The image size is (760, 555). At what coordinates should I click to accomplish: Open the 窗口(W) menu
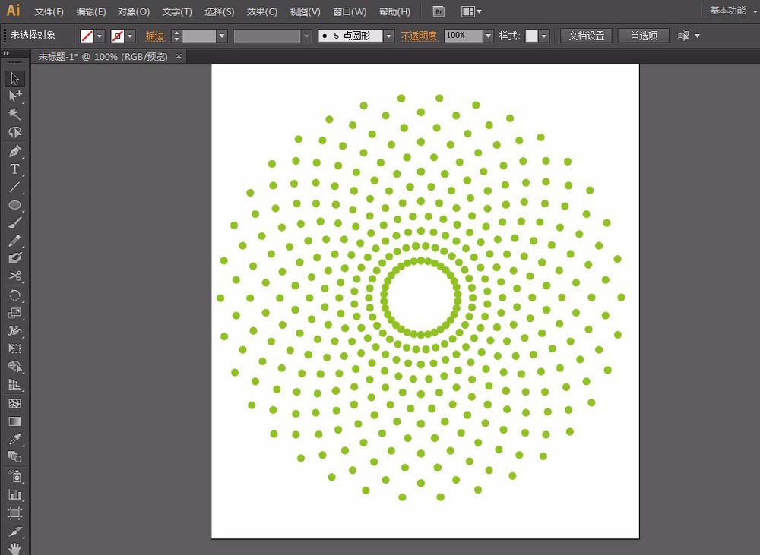point(350,11)
